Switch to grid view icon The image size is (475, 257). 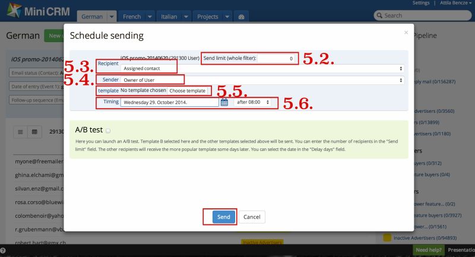point(34,132)
